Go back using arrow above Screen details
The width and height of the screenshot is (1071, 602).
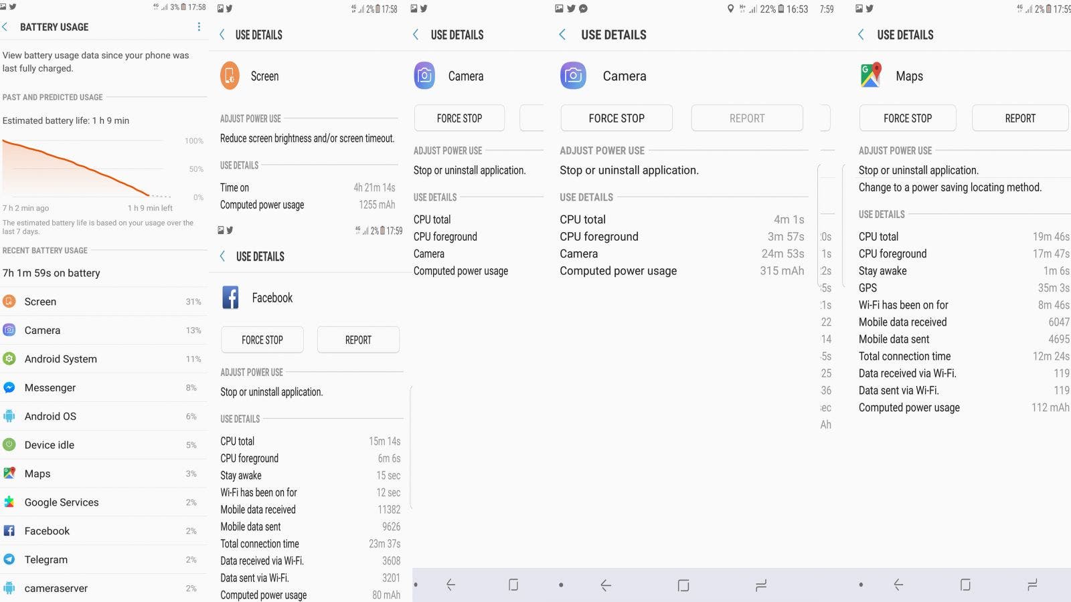pyautogui.click(x=223, y=35)
